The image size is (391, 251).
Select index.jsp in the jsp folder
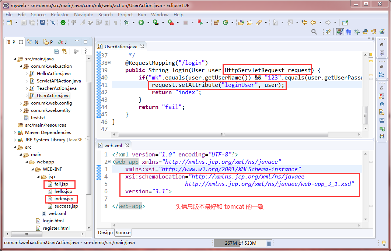64,199
